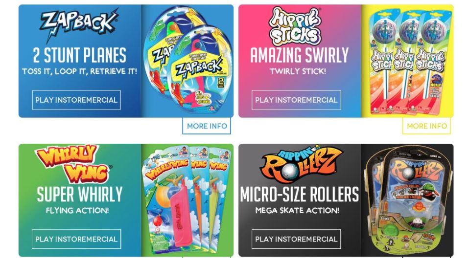The height and width of the screenshot is (263, 469).
Task: Play the Whirly Wing instoremercial
Action: pos(76,239)
